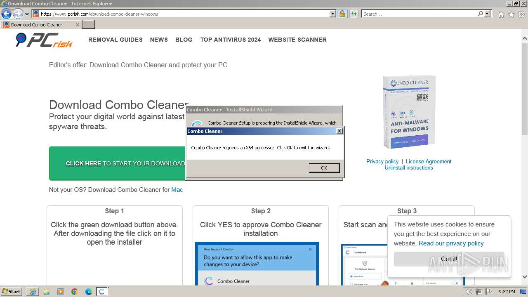The height and width of the screenshot is (297, 528).
Task: Open Favorites star icon
Action: [511, 14]
